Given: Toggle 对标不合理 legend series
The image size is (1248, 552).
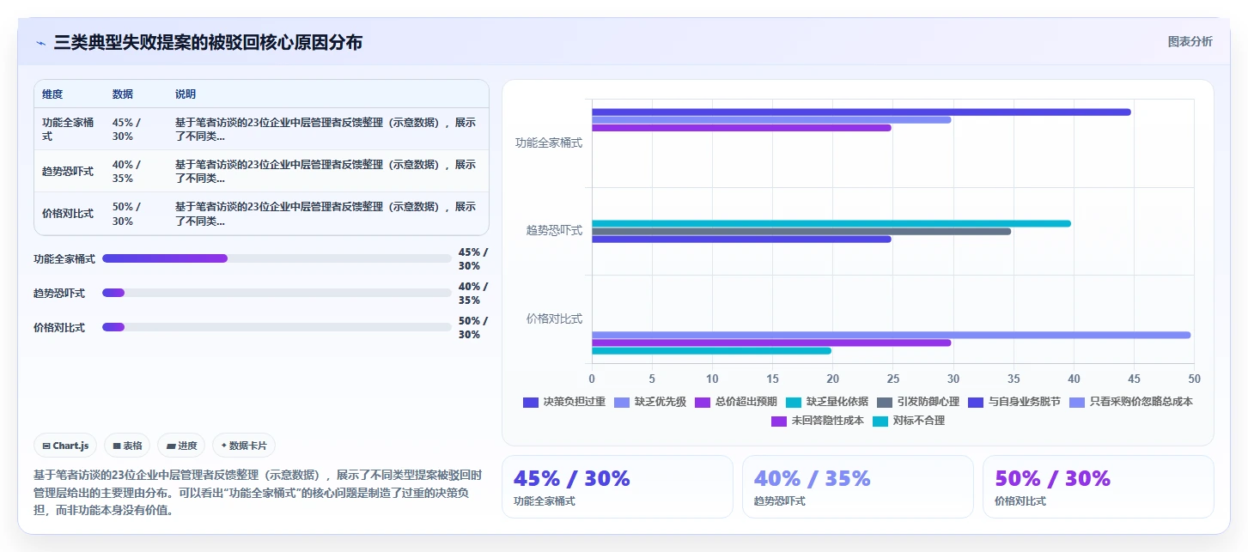Looking at the screenshot, I should click(908, 421).
